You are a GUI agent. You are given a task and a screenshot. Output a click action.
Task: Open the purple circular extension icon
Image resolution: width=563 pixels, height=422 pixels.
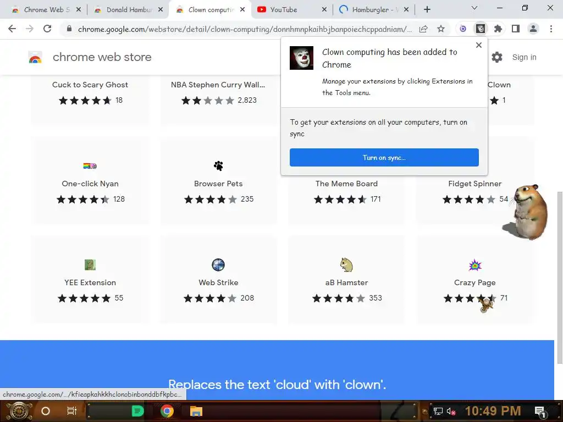[463, 29]
